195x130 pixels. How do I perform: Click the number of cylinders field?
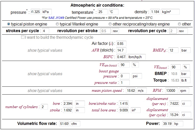coord(44,107)
